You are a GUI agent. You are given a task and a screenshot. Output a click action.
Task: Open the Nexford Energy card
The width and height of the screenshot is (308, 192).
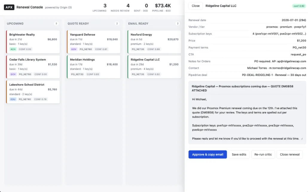(x=154, y=42)
